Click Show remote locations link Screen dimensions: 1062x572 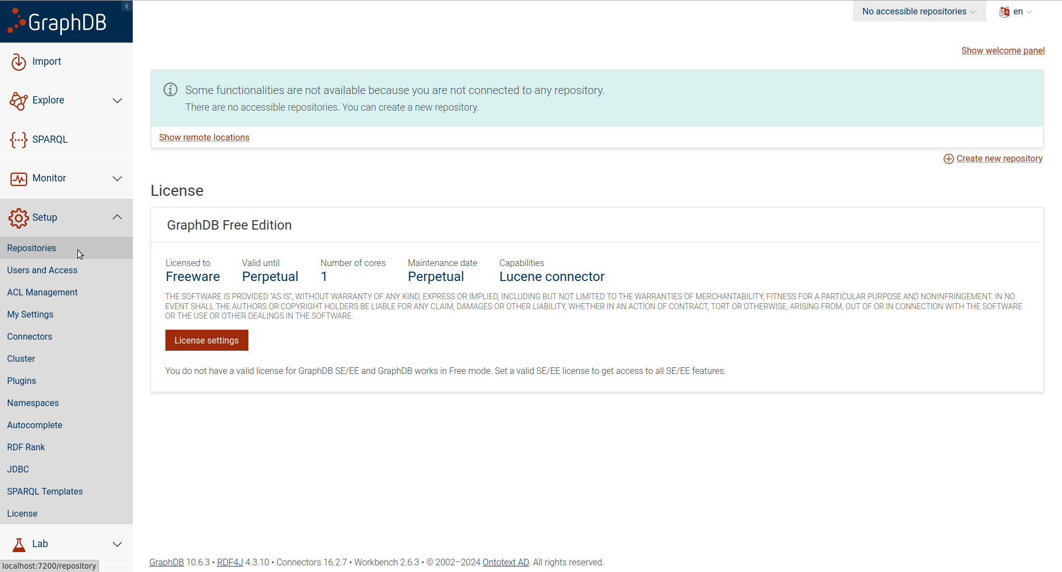click(x=204, y=137)
